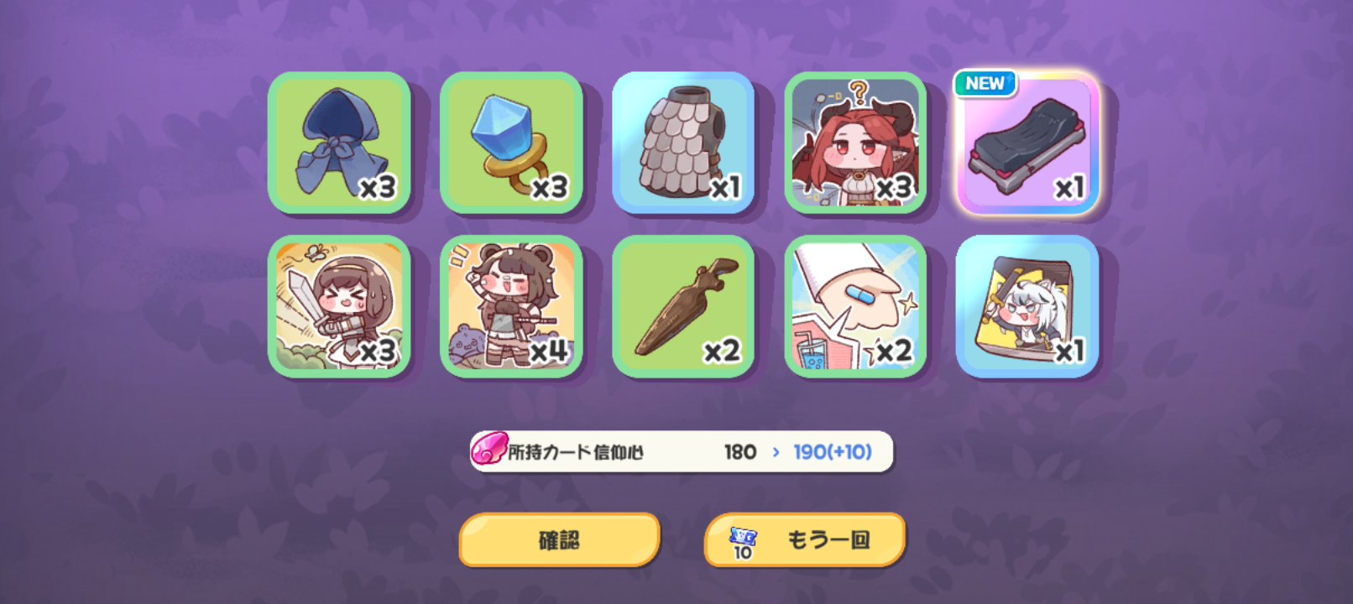1353x604 pixels.
Task: Open the white-haired girl book card
Action: (1027, 306)
